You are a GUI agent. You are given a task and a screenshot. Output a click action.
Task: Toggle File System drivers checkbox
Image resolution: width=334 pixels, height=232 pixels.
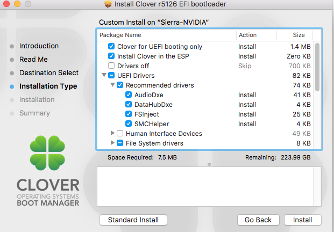point(120,143)
